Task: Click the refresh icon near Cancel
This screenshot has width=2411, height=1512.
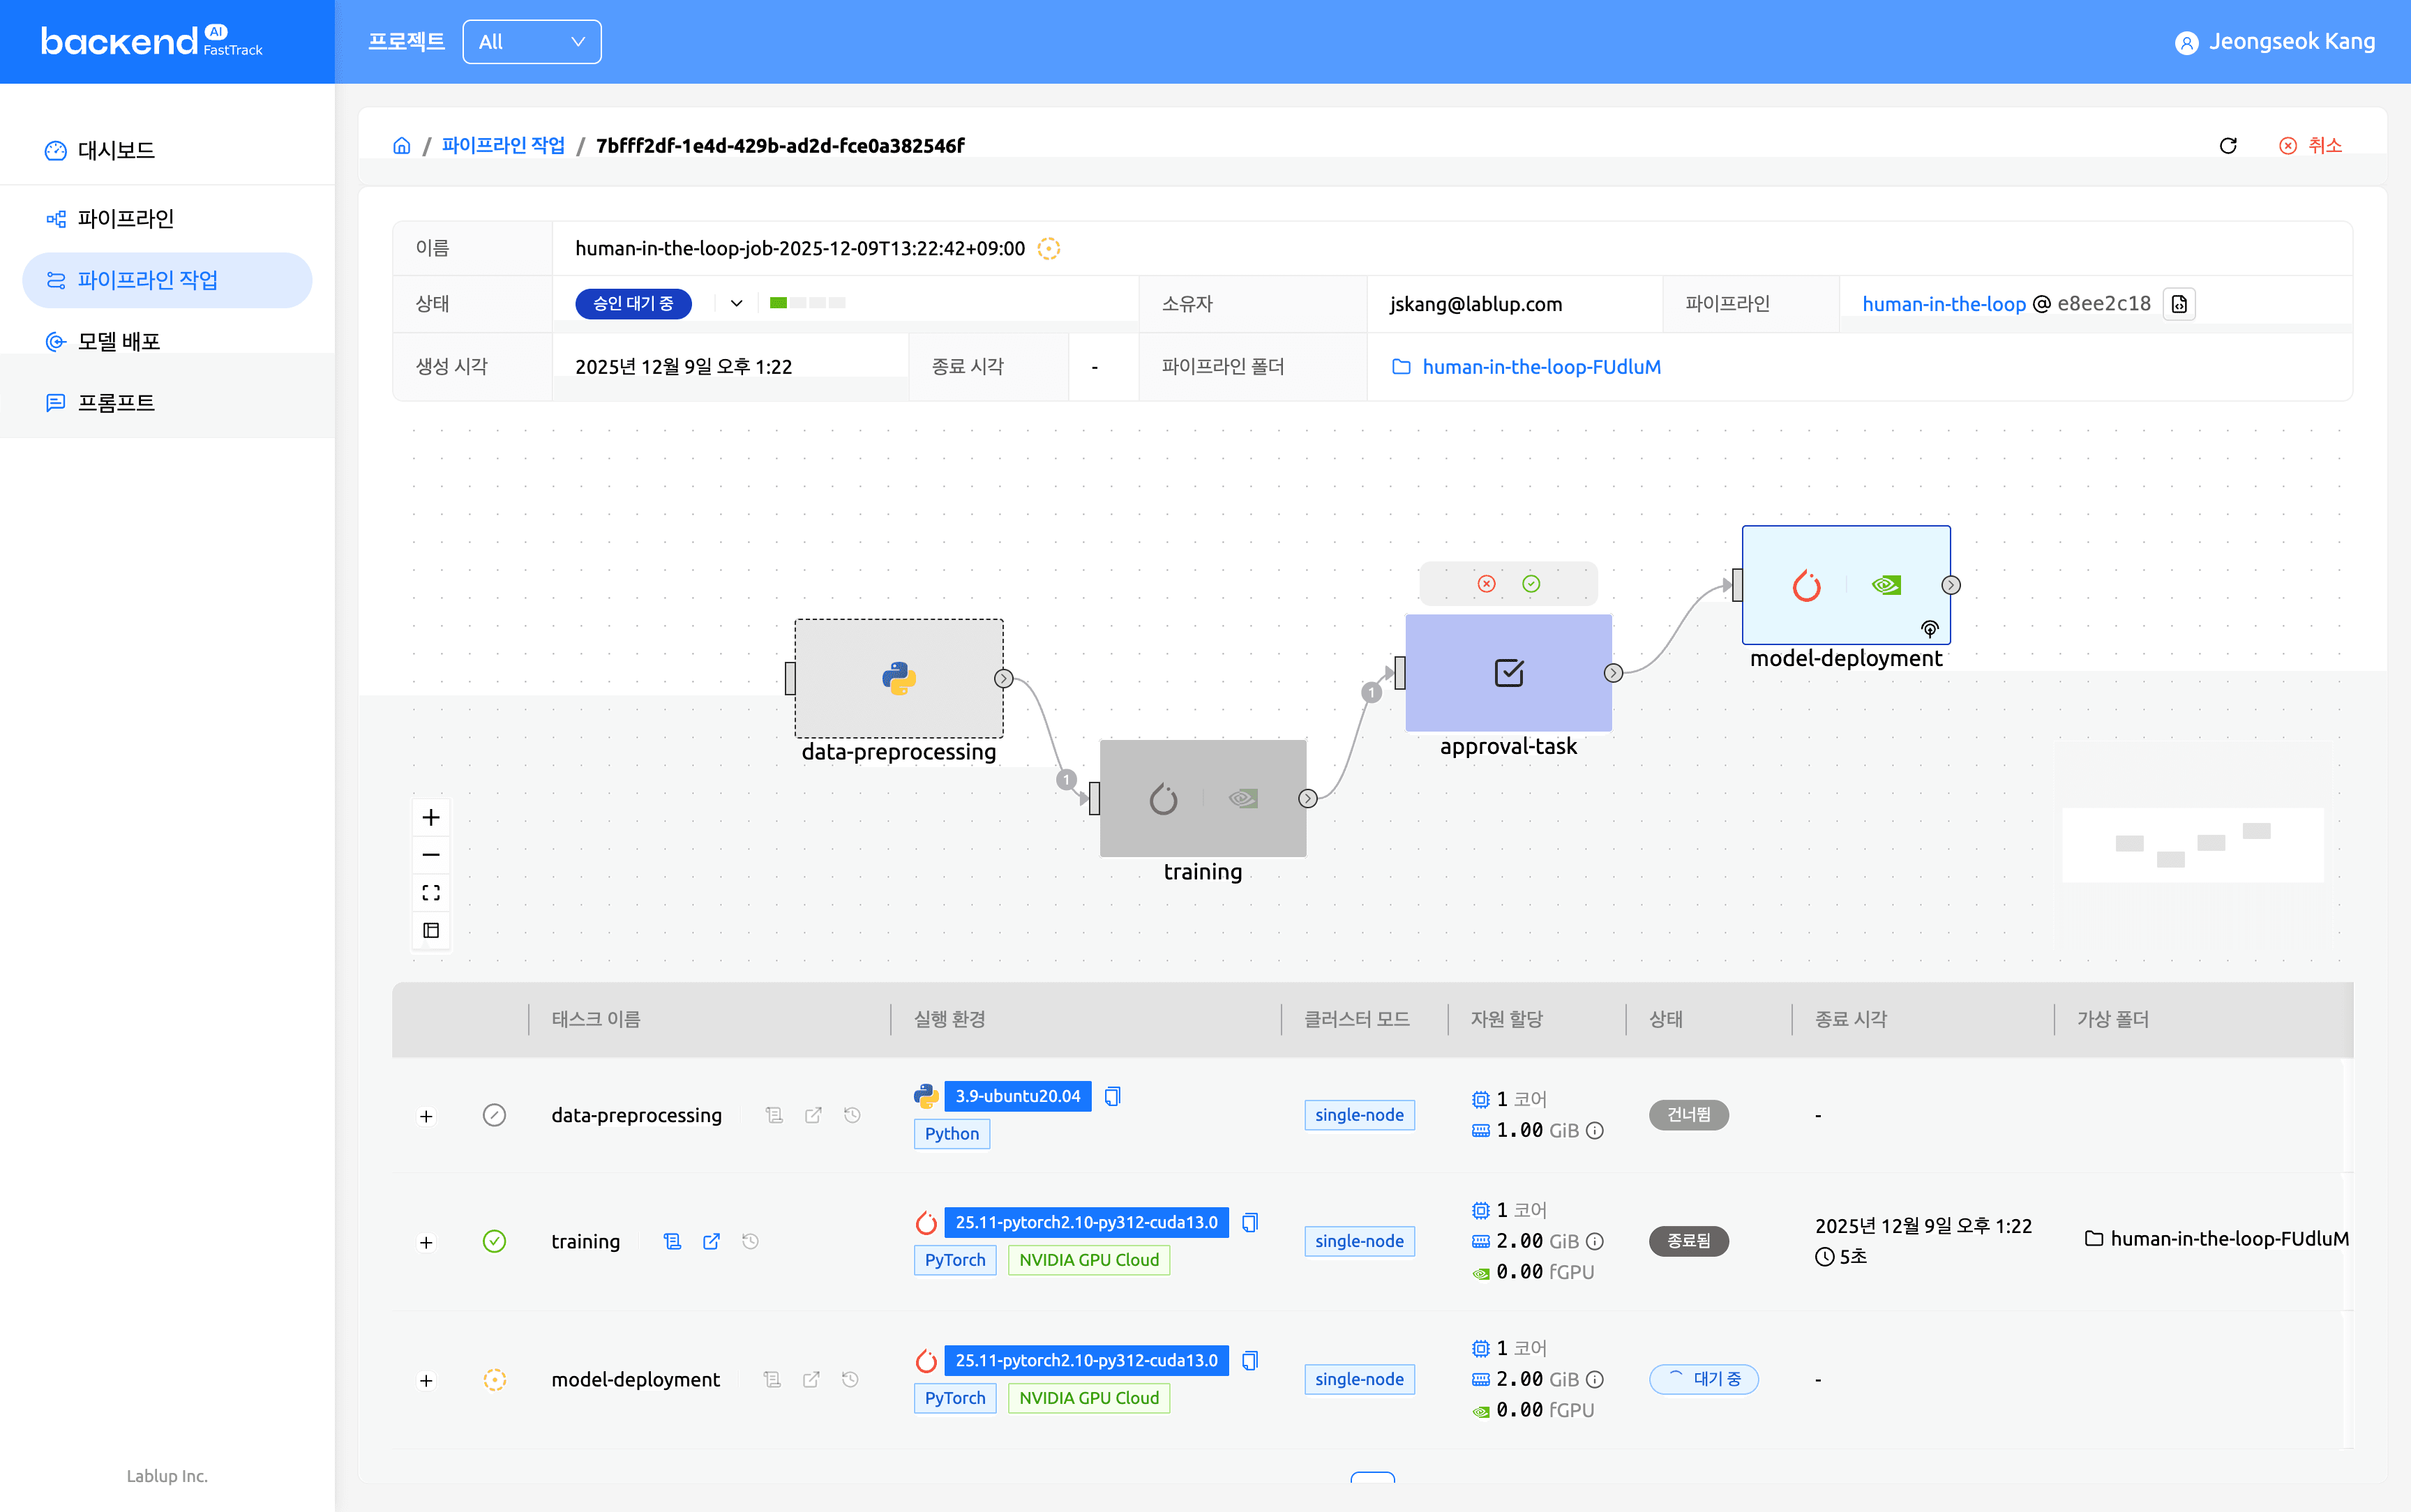Action: click(2227, 146)
